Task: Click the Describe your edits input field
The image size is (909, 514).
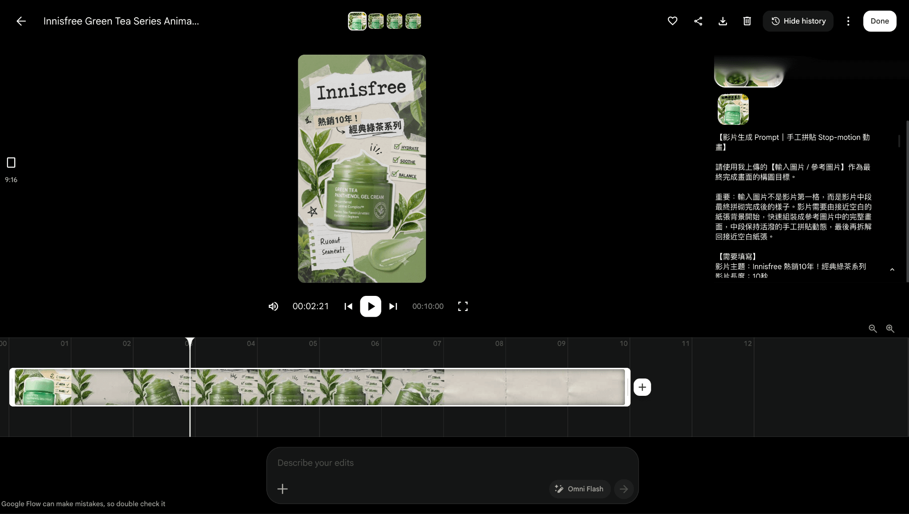Action: [452, 463]
